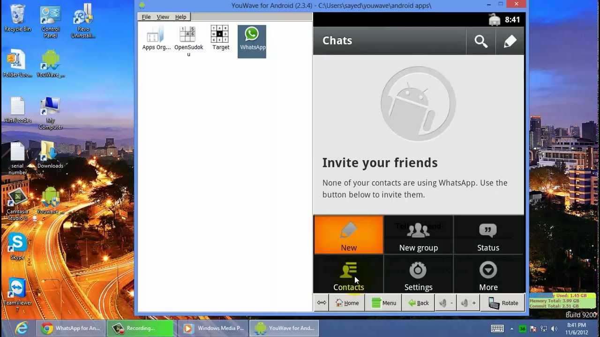Select the TeamViewer 7 desktop icon
This screenshot has height=337, width=600.
17,295
